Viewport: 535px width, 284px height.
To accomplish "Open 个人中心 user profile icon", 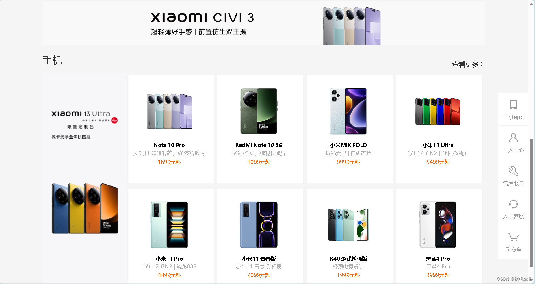I will pyautogui.click(x=513, y=138).
